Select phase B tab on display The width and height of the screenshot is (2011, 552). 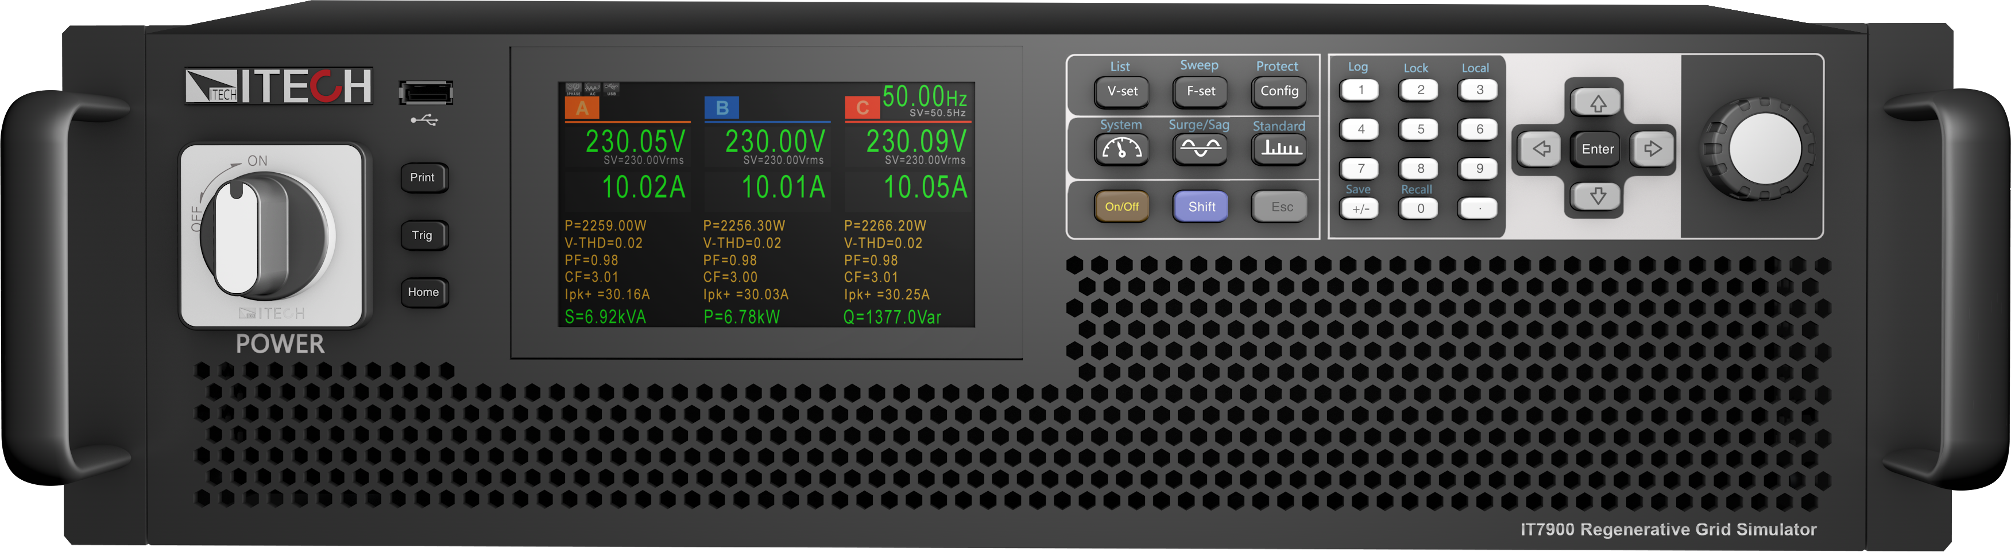(721, 108)
